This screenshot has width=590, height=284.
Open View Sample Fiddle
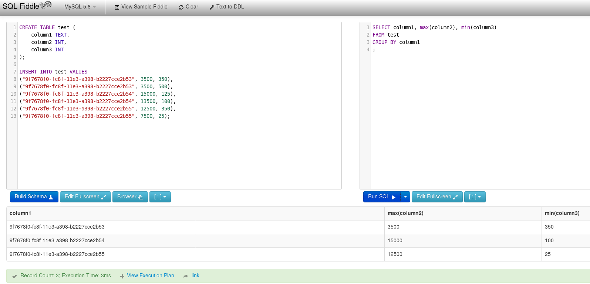pos(141,7)
